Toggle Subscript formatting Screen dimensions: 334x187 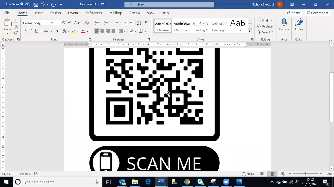52,31
